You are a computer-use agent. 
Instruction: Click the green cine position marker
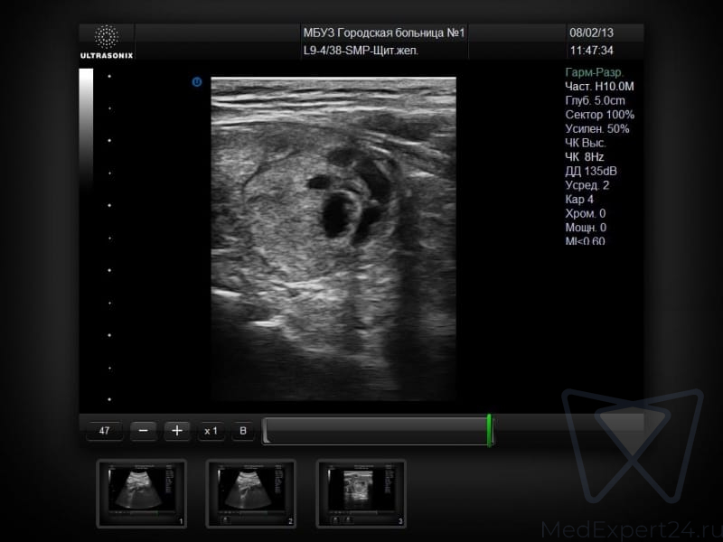pyautogui.click(x=489, y=430)
